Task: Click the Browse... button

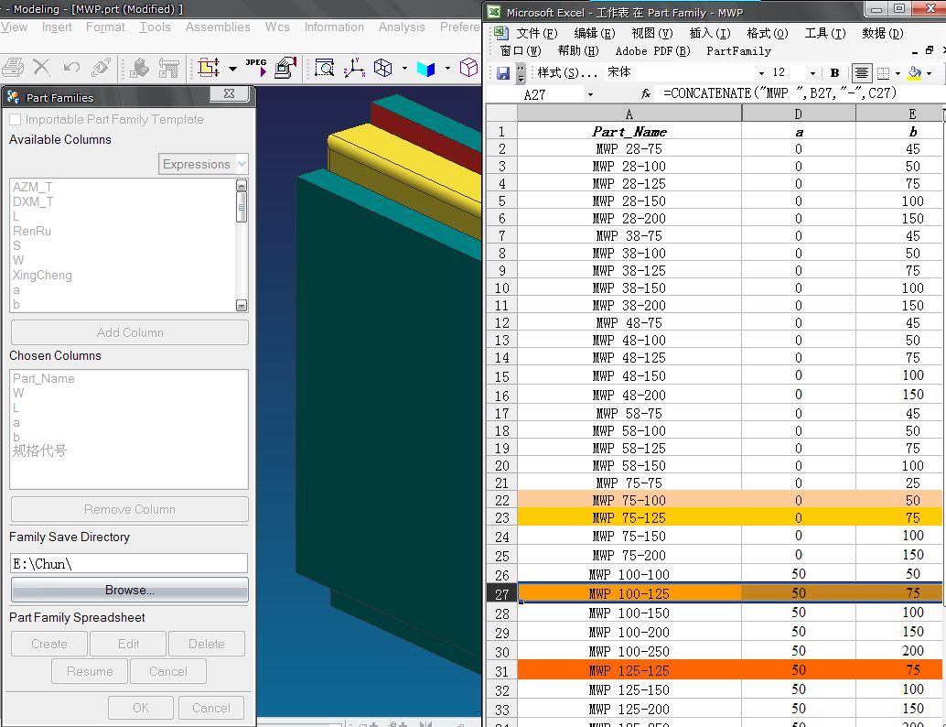Action: click(130, 590)
